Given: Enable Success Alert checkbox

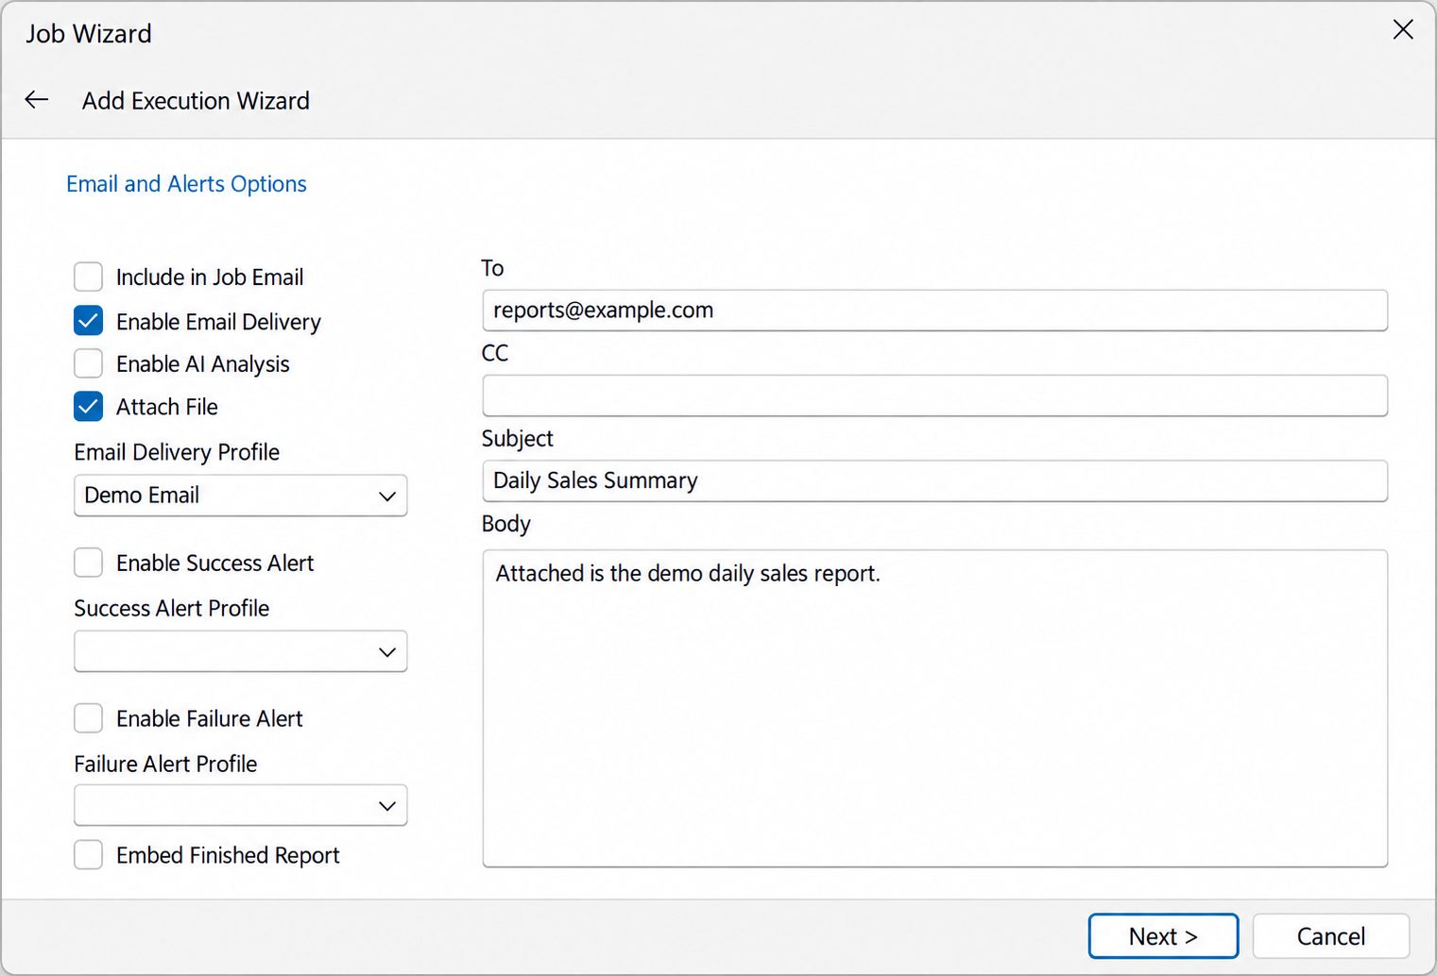Looking at the screenshot, I should [x=89, y=563].
